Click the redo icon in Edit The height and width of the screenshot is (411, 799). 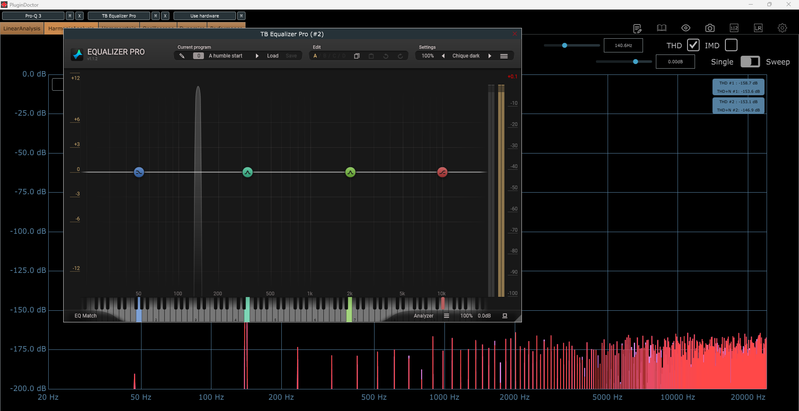click(400, 56)
